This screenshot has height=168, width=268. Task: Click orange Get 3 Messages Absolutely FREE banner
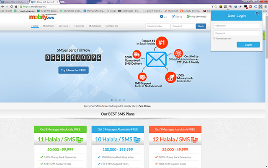[175, 129]
